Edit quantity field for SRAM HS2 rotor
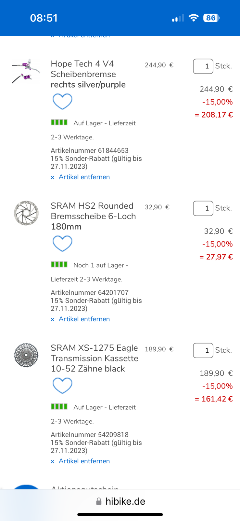Viewport: 240px width, 521px height. point(203,208)
